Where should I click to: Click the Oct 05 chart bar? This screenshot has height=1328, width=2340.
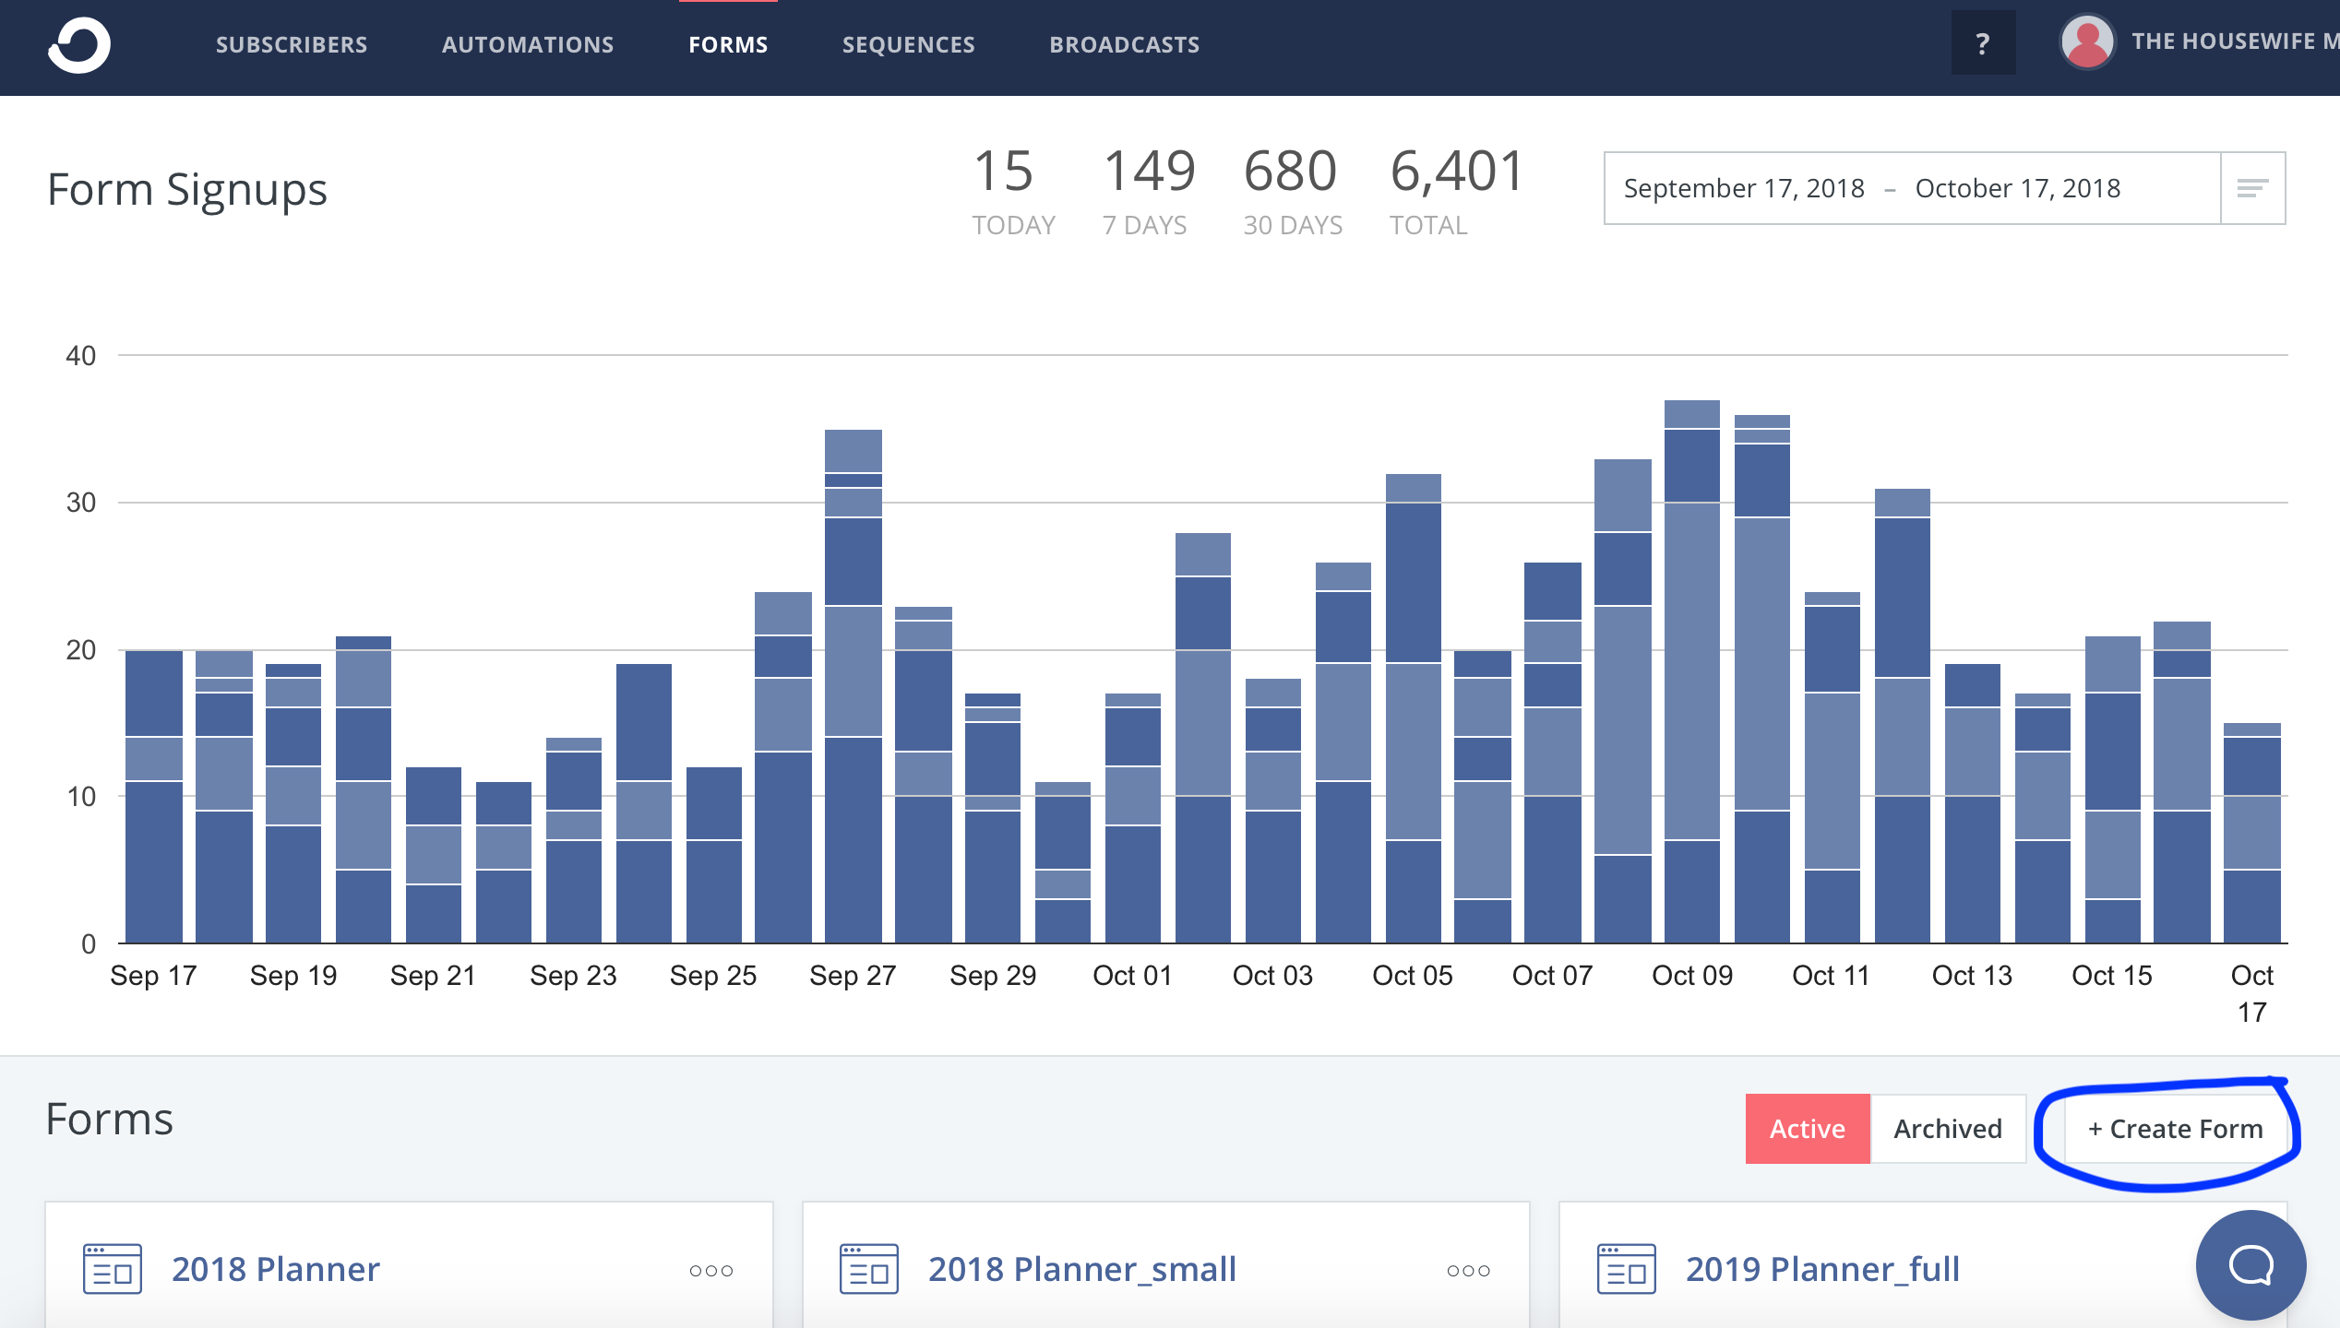coord(1413,708)
